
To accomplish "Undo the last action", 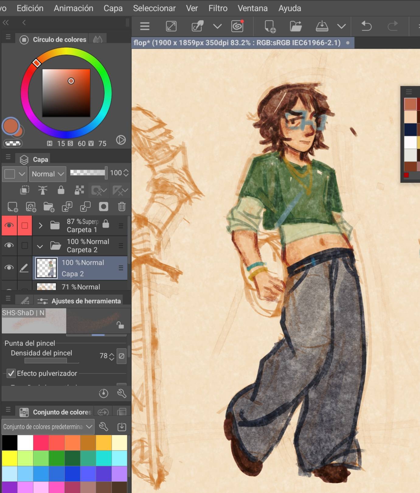I will coord(366,26).
